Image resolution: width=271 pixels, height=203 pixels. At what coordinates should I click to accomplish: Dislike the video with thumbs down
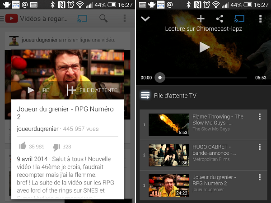click(56, 147)
